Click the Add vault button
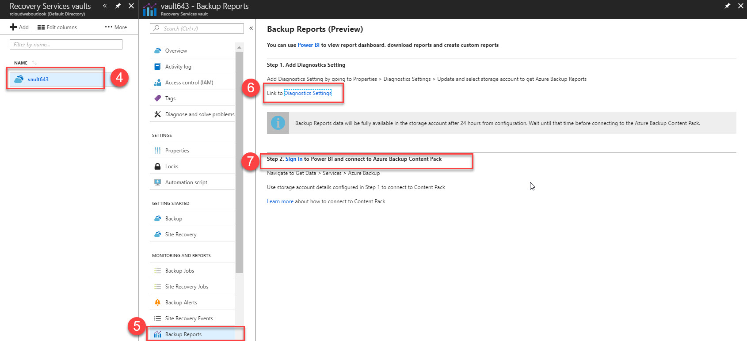The width and height of the screenshot is (747, 341). [19, 27]
